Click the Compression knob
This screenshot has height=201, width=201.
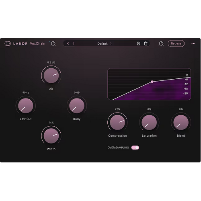pos(117,123)
